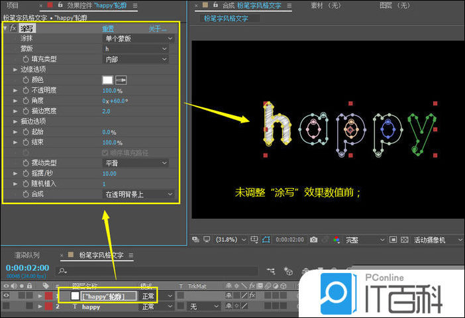Toggle the draft 3D icon in timeline
This screenshot has width=465, height=318.
[x=288, y=271]
